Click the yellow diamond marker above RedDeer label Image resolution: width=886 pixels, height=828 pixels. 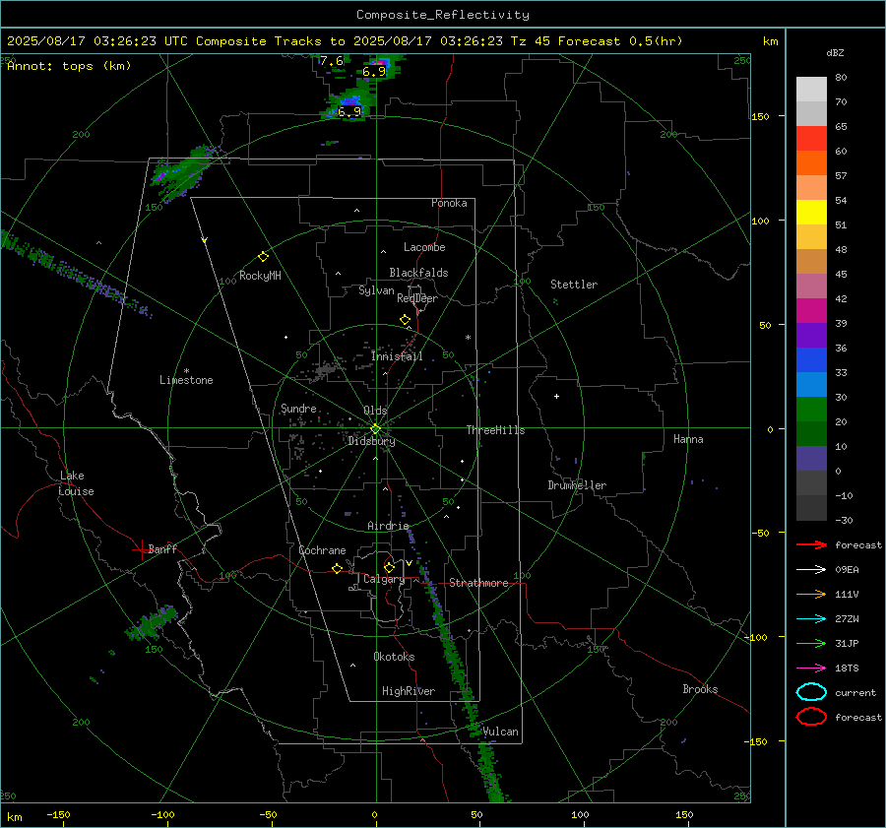point(405,320)
